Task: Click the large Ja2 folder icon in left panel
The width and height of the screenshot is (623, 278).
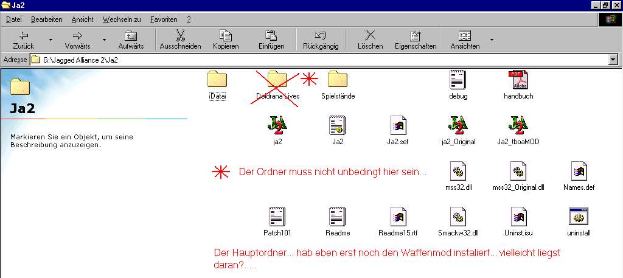Action: pos(20,86)
